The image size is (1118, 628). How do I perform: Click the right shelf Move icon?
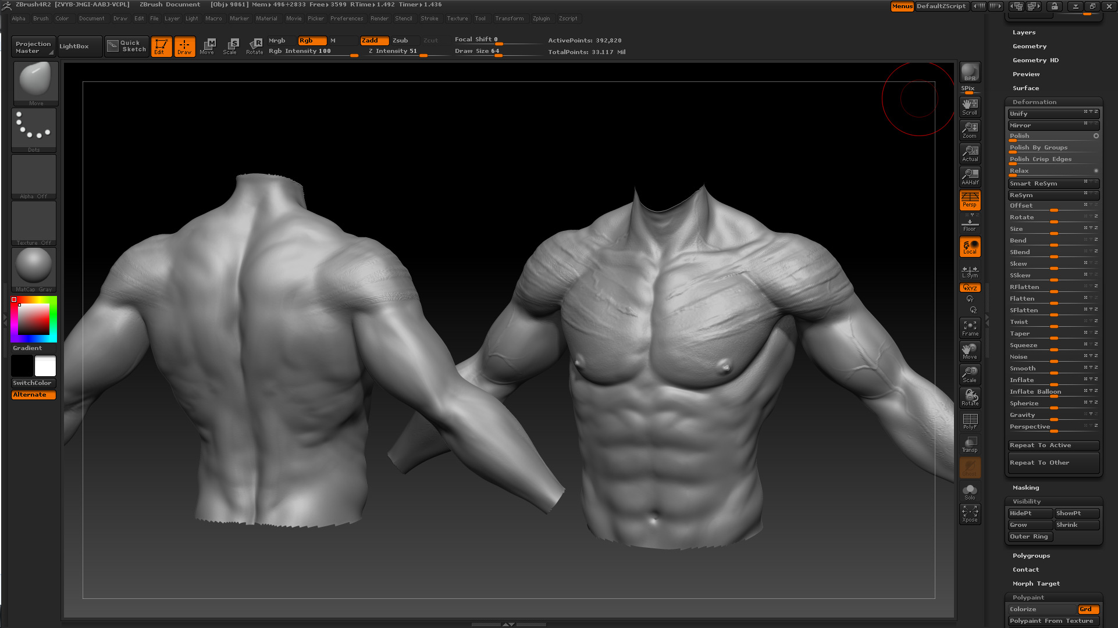970,351
